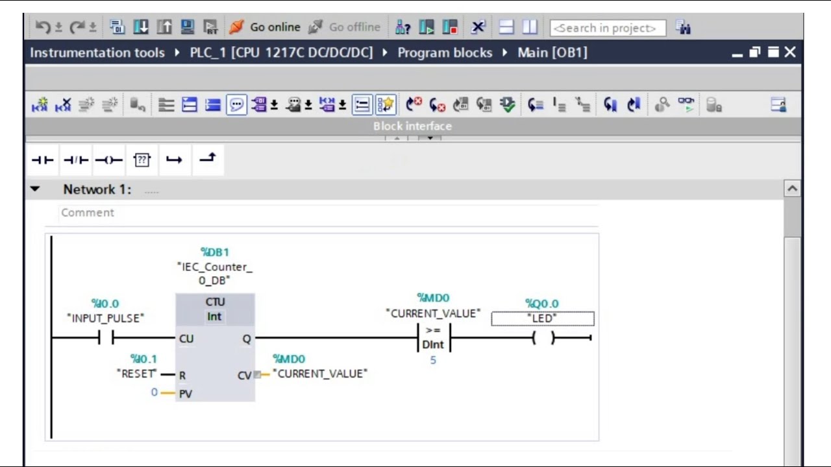Click PV value 0
The width and height of the screenshot is (831, 467).
pyautogui.click(x=155, y=392)
